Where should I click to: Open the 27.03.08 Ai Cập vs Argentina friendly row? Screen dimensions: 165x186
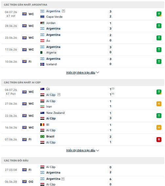83,170
